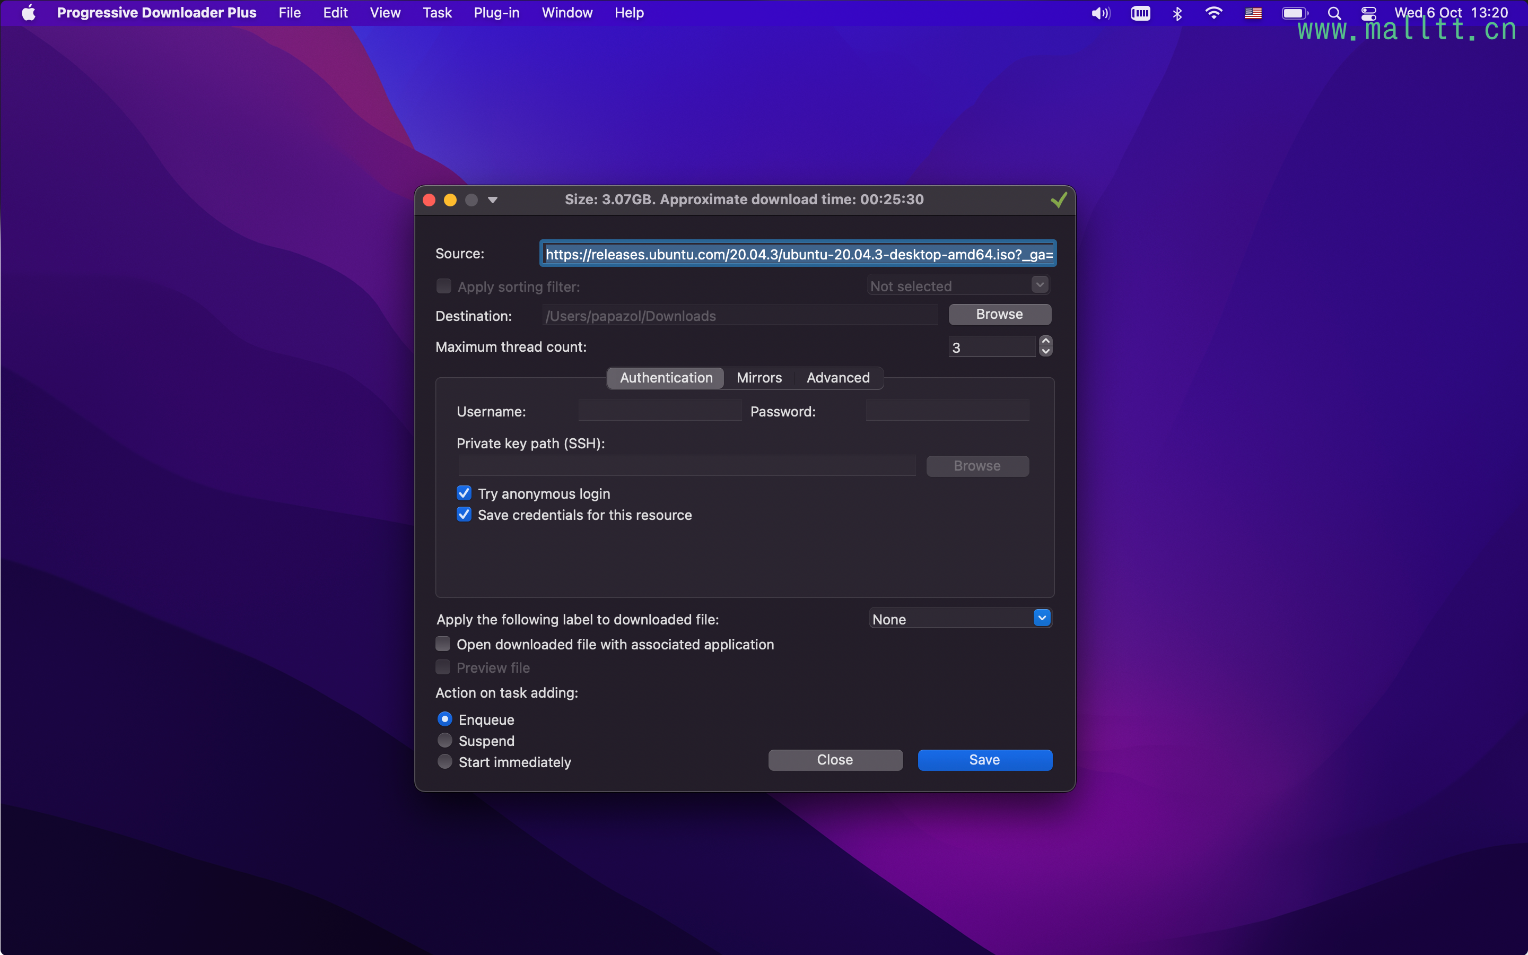This screenshot has width=1528, height=955.
Task: Open the Apple menu
Action: coord(29,13)
